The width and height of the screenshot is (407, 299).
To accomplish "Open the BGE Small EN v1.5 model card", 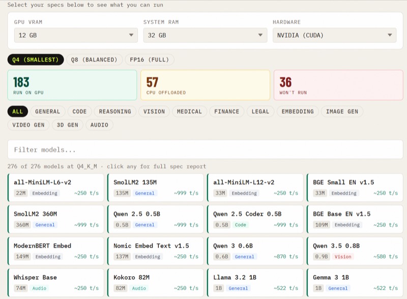I will click(x=355, y=188).
